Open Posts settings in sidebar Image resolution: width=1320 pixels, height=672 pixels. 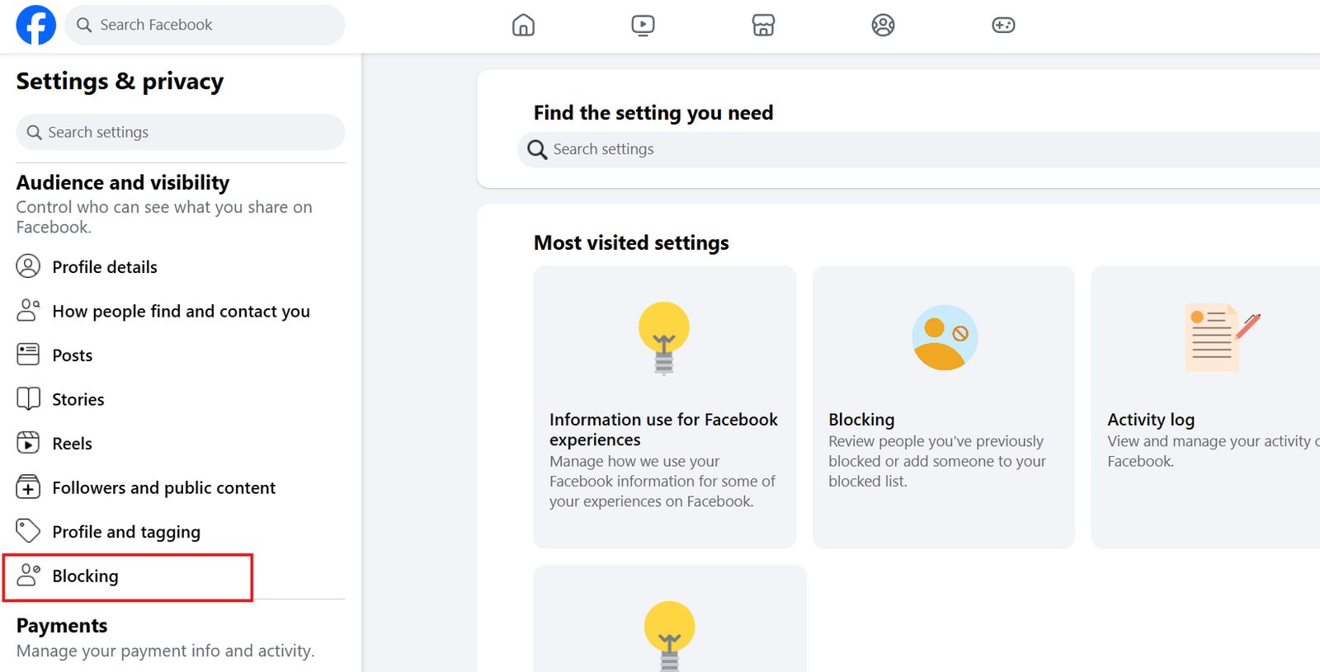coord(72,355)
